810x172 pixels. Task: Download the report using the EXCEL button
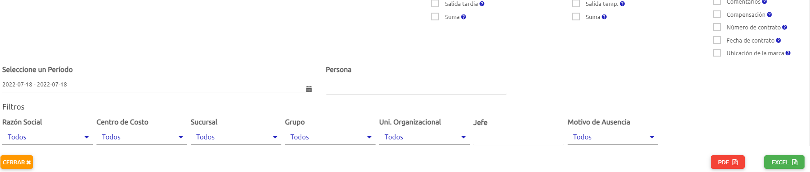point(784,162)
